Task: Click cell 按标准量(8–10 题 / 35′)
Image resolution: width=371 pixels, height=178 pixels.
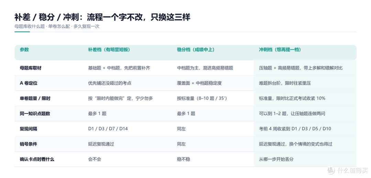Action: [x=202, y=98]
